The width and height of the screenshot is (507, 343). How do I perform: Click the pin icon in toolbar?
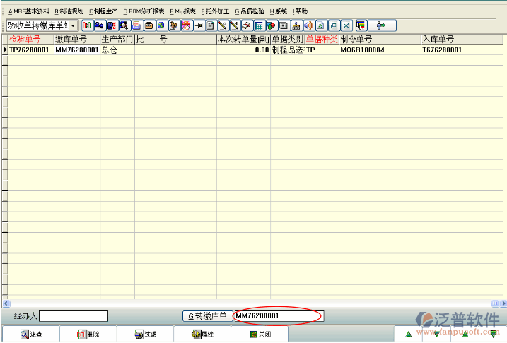[x=198, y=25]
